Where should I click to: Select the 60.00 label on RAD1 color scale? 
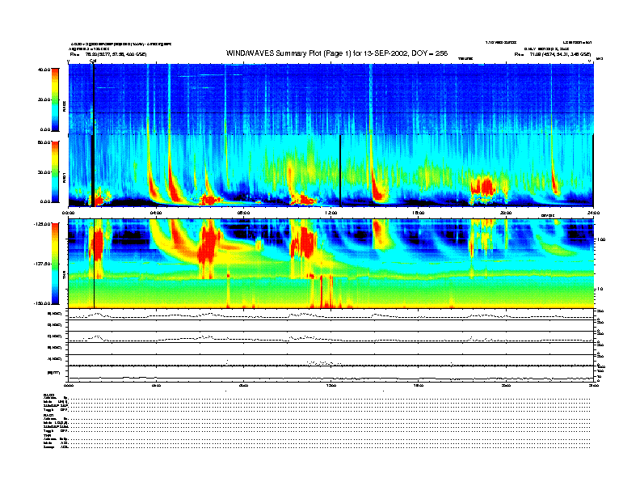point(44,142)
